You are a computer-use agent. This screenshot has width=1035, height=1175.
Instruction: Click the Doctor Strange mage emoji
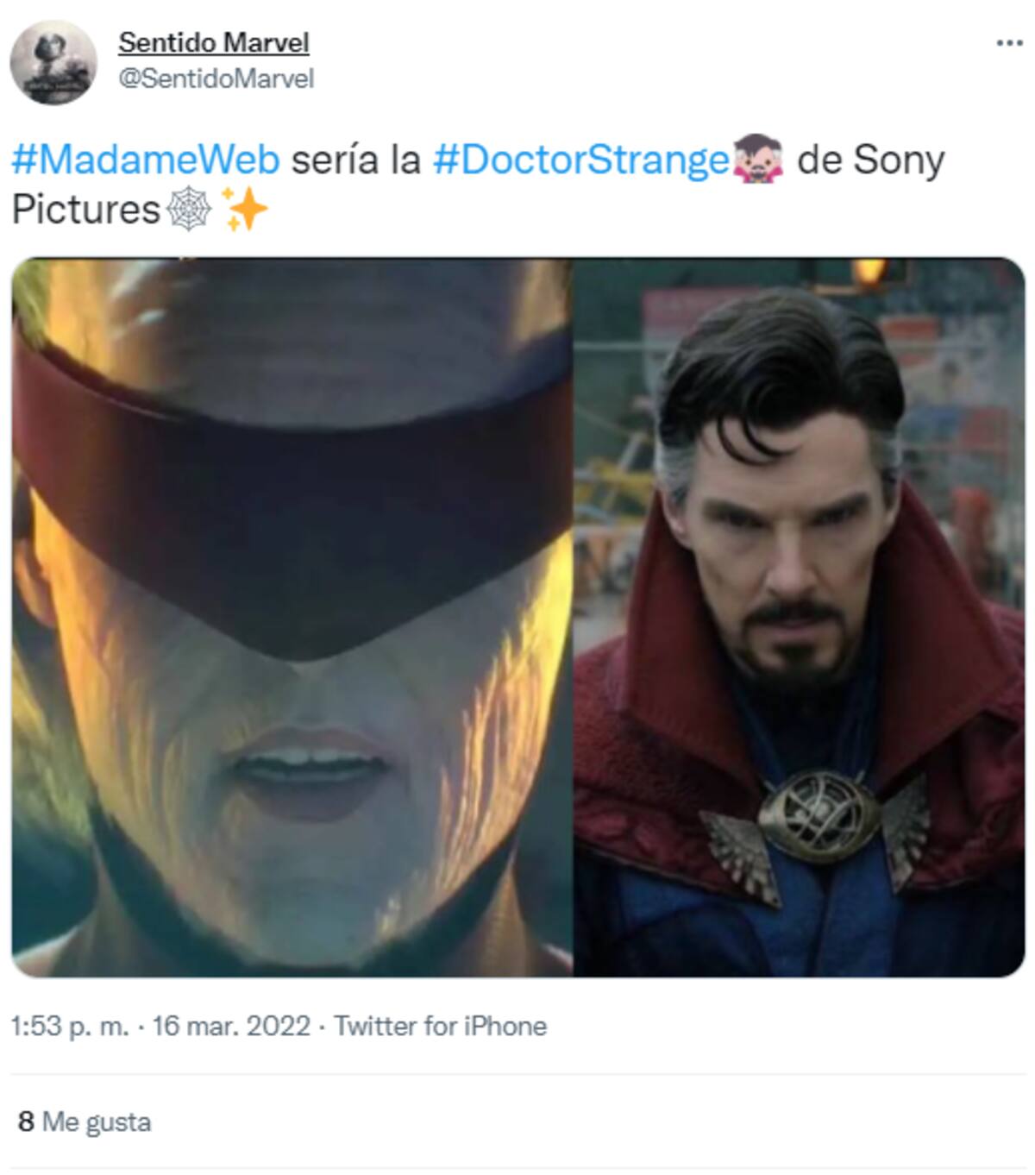coord(758,160)
